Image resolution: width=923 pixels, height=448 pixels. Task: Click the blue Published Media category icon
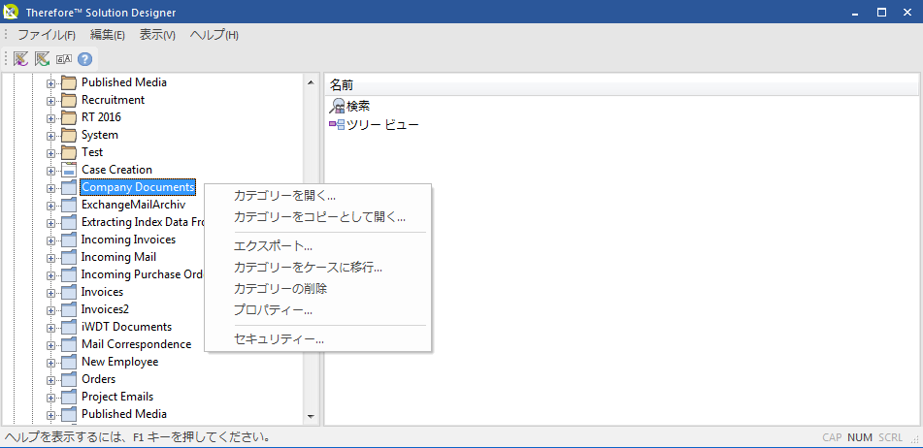(69, 414)
